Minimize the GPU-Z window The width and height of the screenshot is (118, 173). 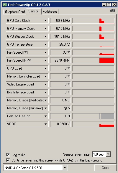click(x=104, y=5)
